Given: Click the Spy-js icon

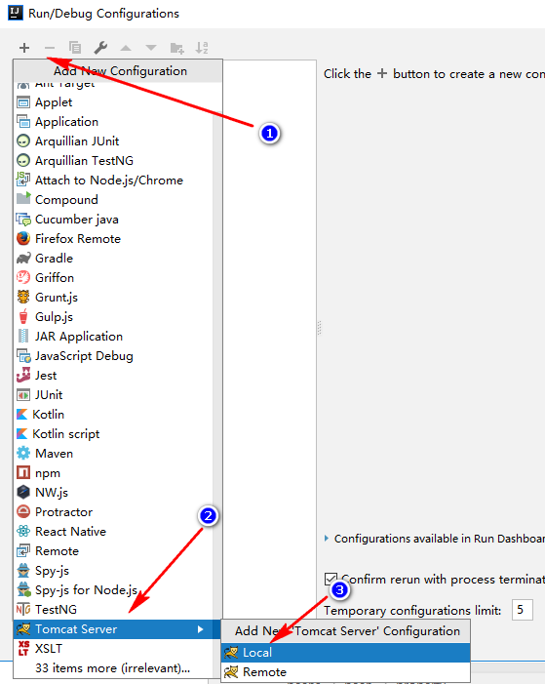Looking at the screenshot, I should coord(23,571).
